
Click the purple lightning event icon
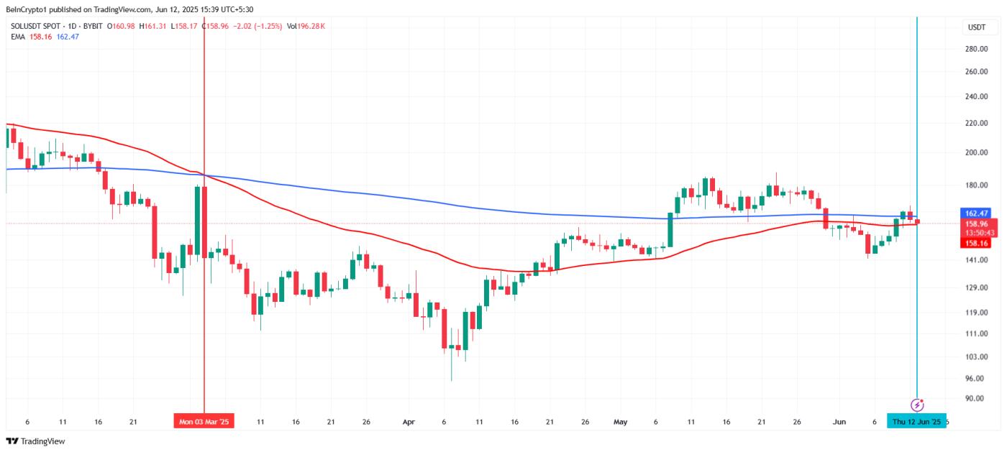917,405
